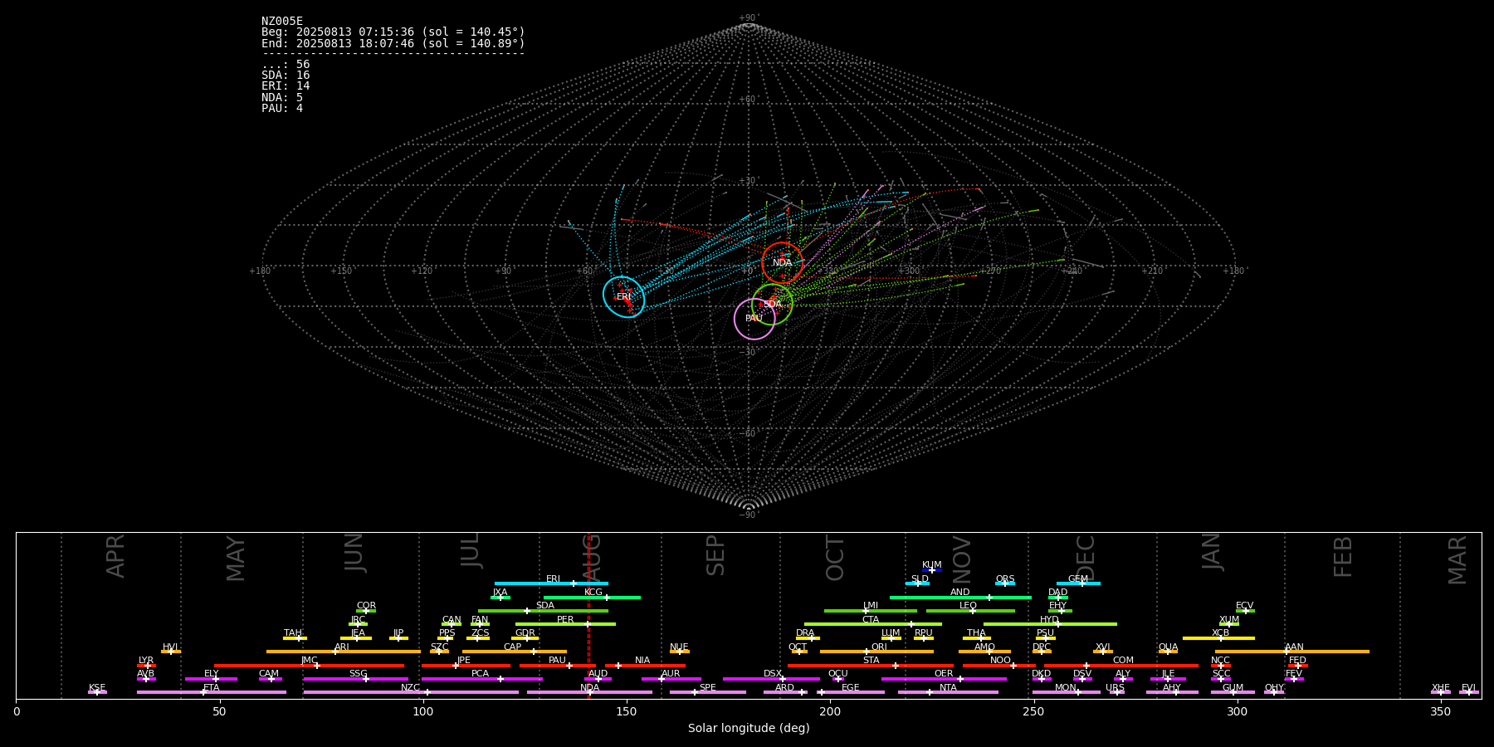Click the 'Solar longitude (deg)' axis title
The height and width of the screenshot is (747, 1494).
(749, 729)
